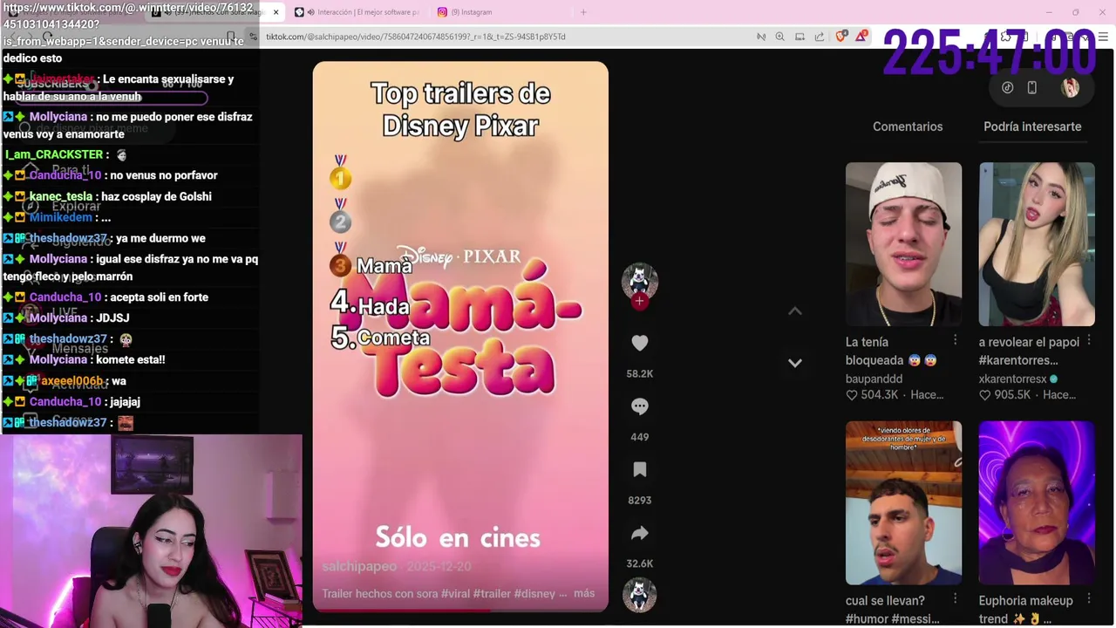This screenshot has height=628, width=1116.
Task: Click the #disney hashtag in description
Action: [534, 593]
